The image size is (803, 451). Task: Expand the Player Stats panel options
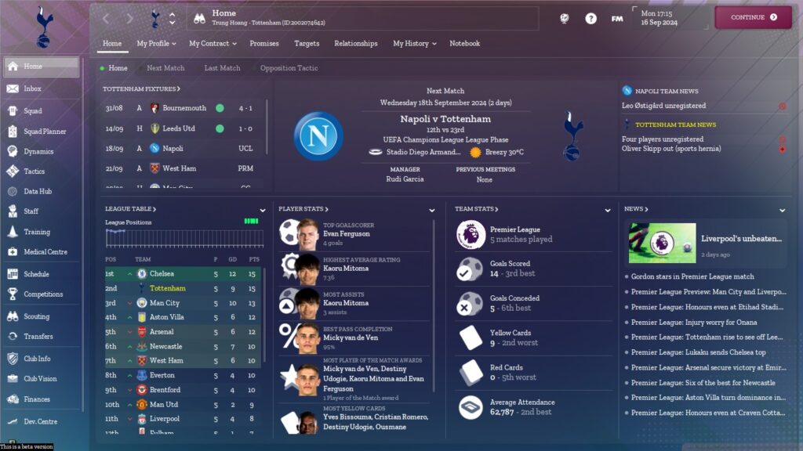(432, 210)
